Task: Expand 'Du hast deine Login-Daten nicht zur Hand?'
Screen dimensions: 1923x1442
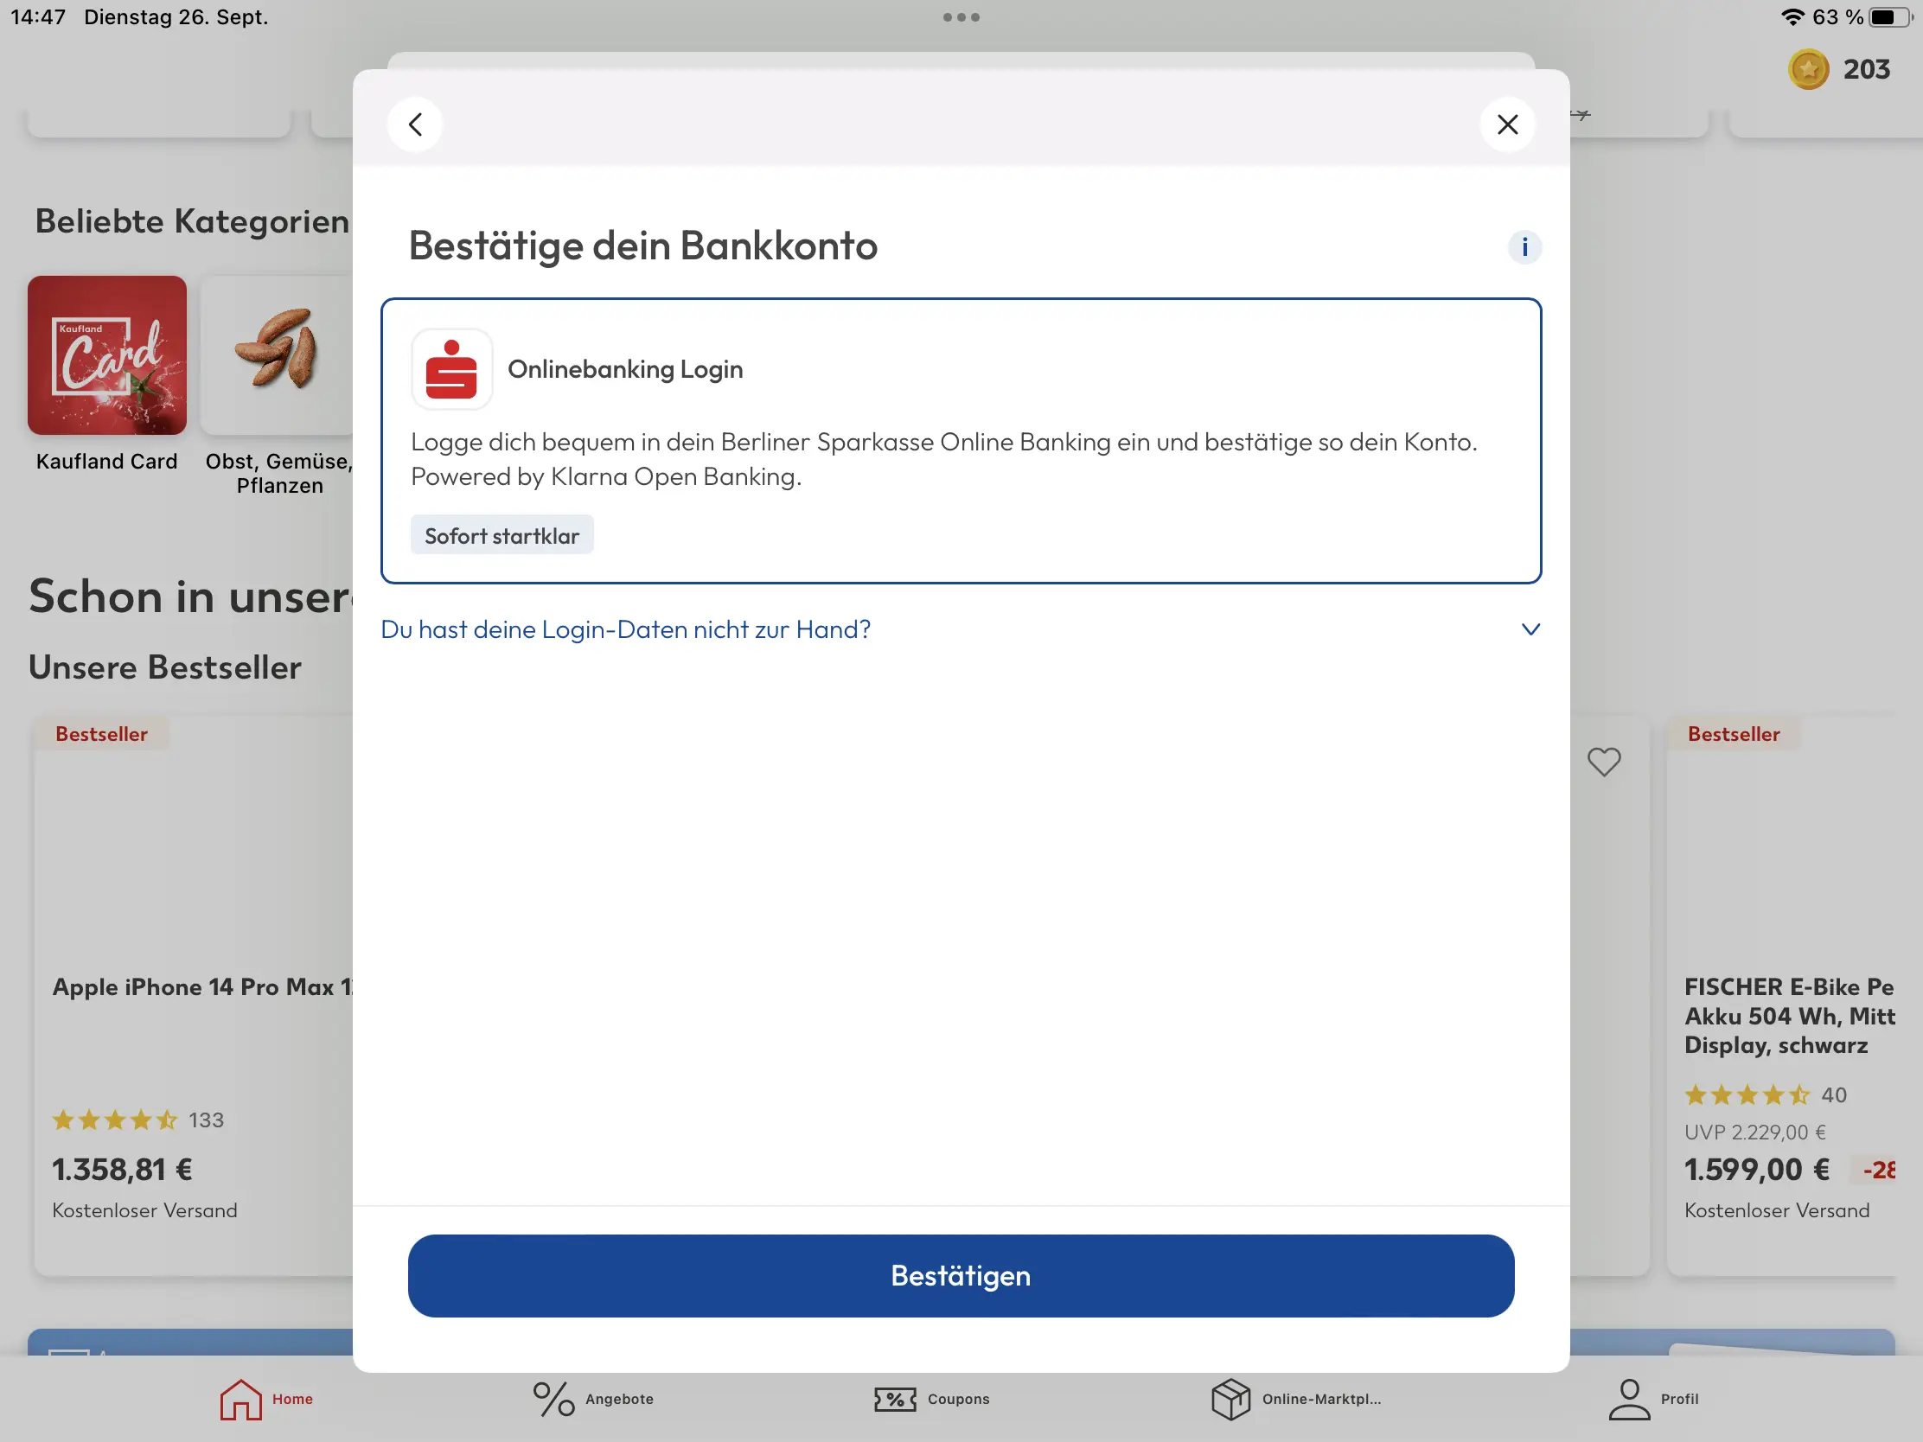Action: coord(626,629)
